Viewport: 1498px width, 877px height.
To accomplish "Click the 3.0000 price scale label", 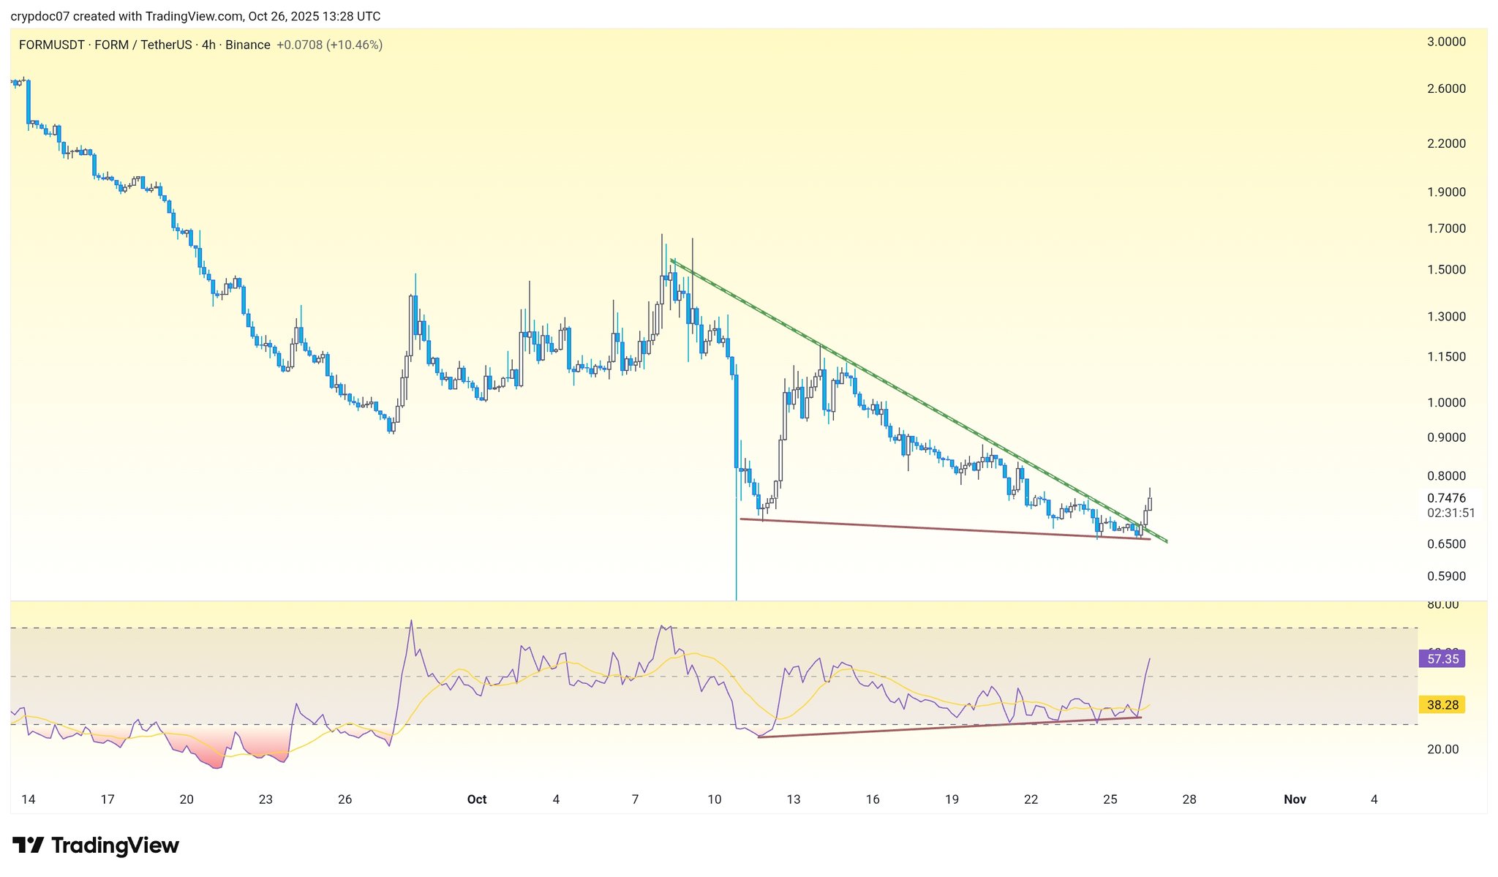I will click(x=1446, y=42).
